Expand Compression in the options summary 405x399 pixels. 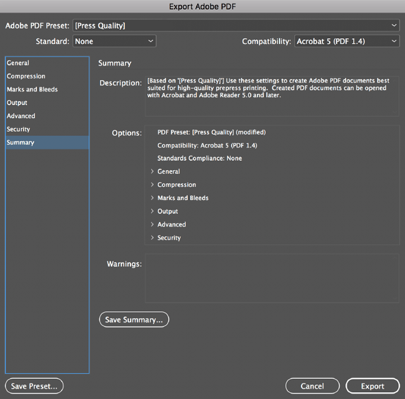click(152, 185)
